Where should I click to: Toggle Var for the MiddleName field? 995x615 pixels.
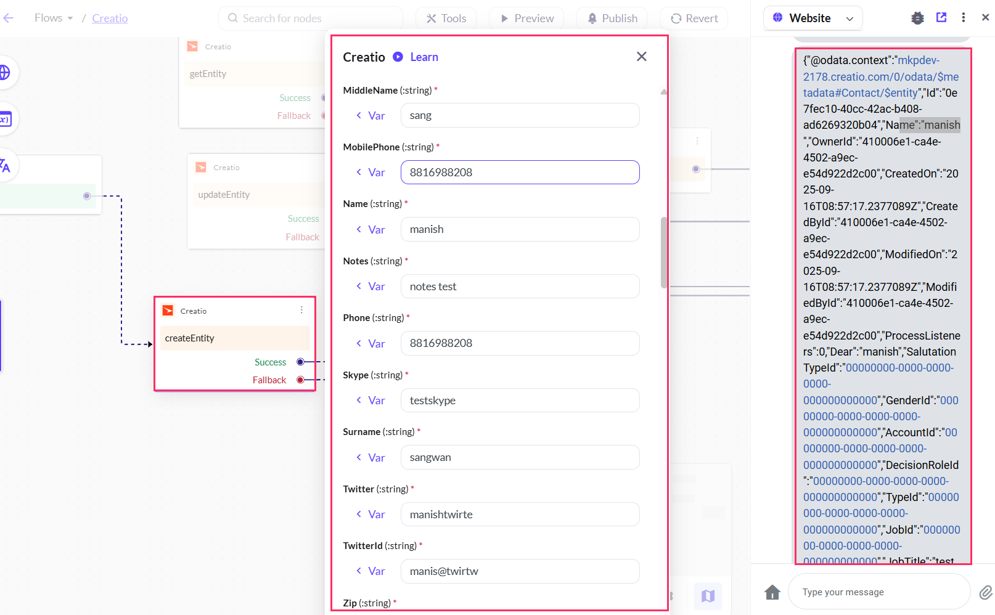point(371,116)
